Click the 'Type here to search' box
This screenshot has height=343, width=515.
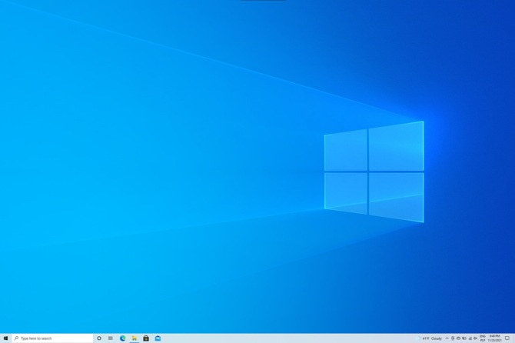tap(52, 338)
